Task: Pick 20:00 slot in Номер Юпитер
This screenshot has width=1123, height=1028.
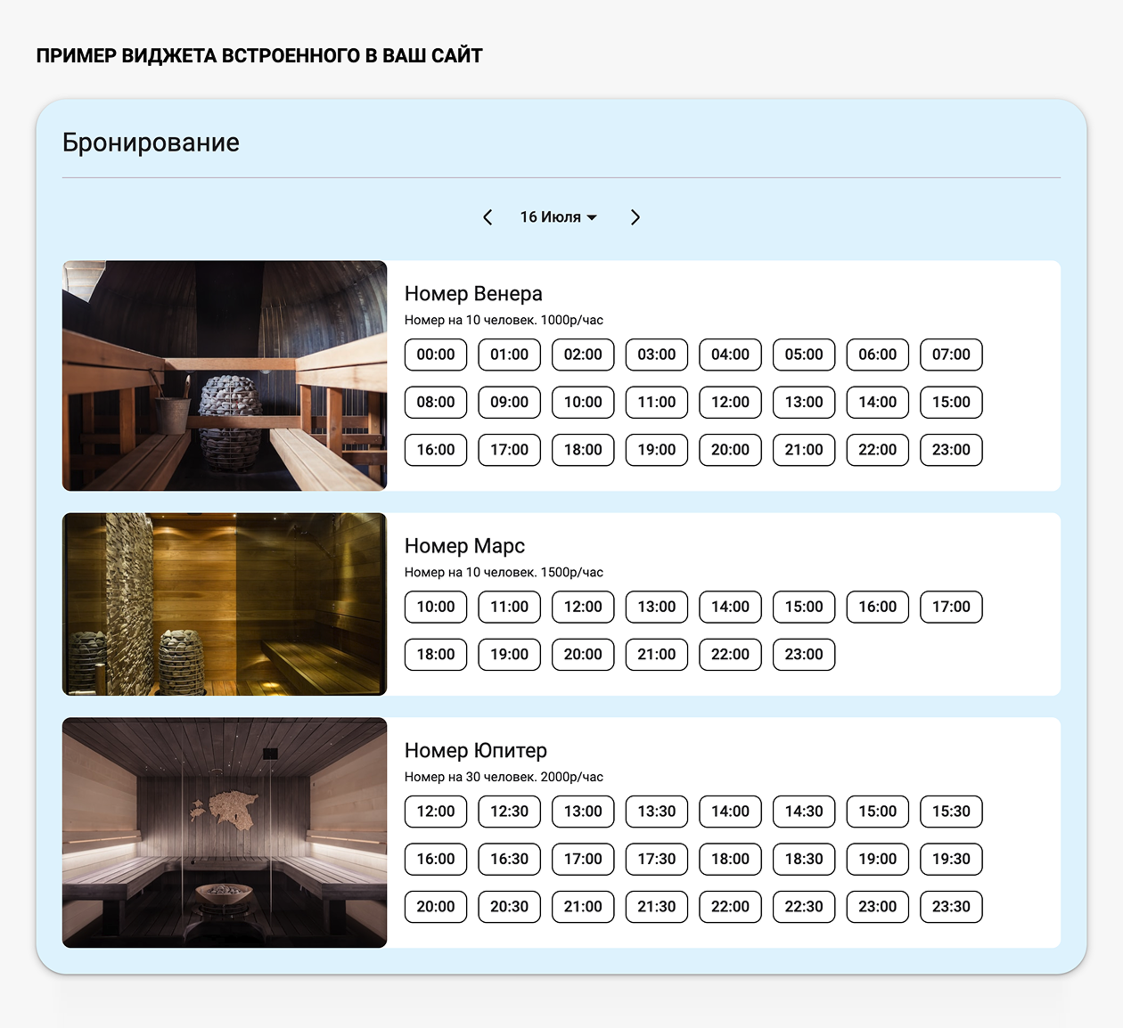Action: [x=436, y=907]
